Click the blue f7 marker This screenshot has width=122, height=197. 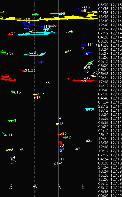pyautogui.click(x=40, y=62)
